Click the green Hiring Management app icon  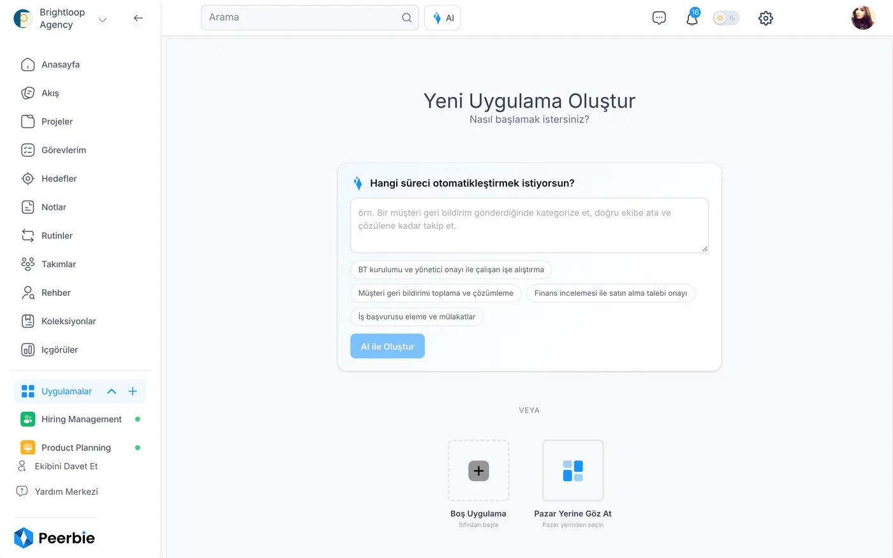[28, 419]
